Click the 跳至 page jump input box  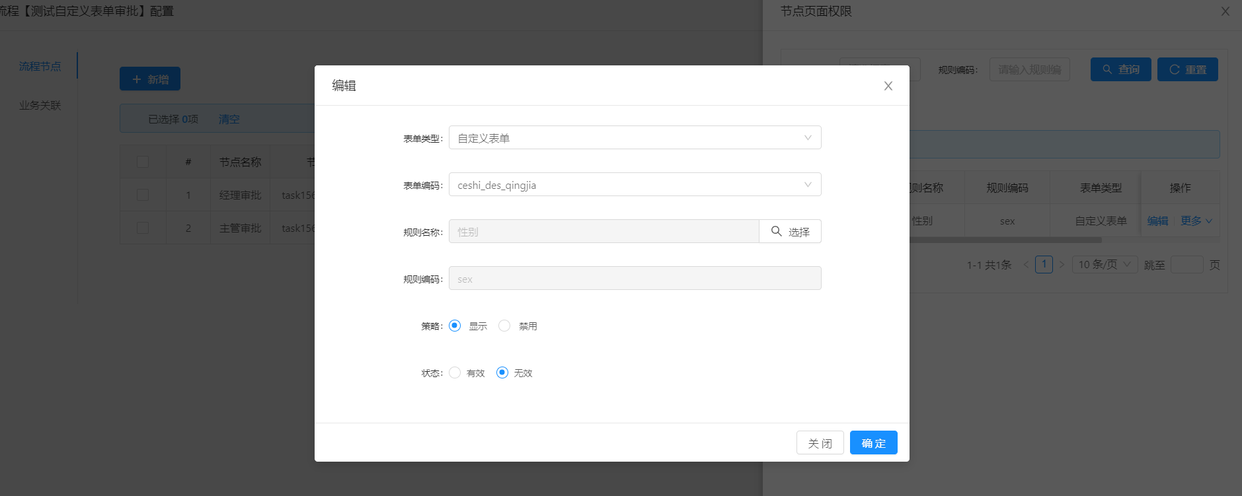click(1186, 265)
